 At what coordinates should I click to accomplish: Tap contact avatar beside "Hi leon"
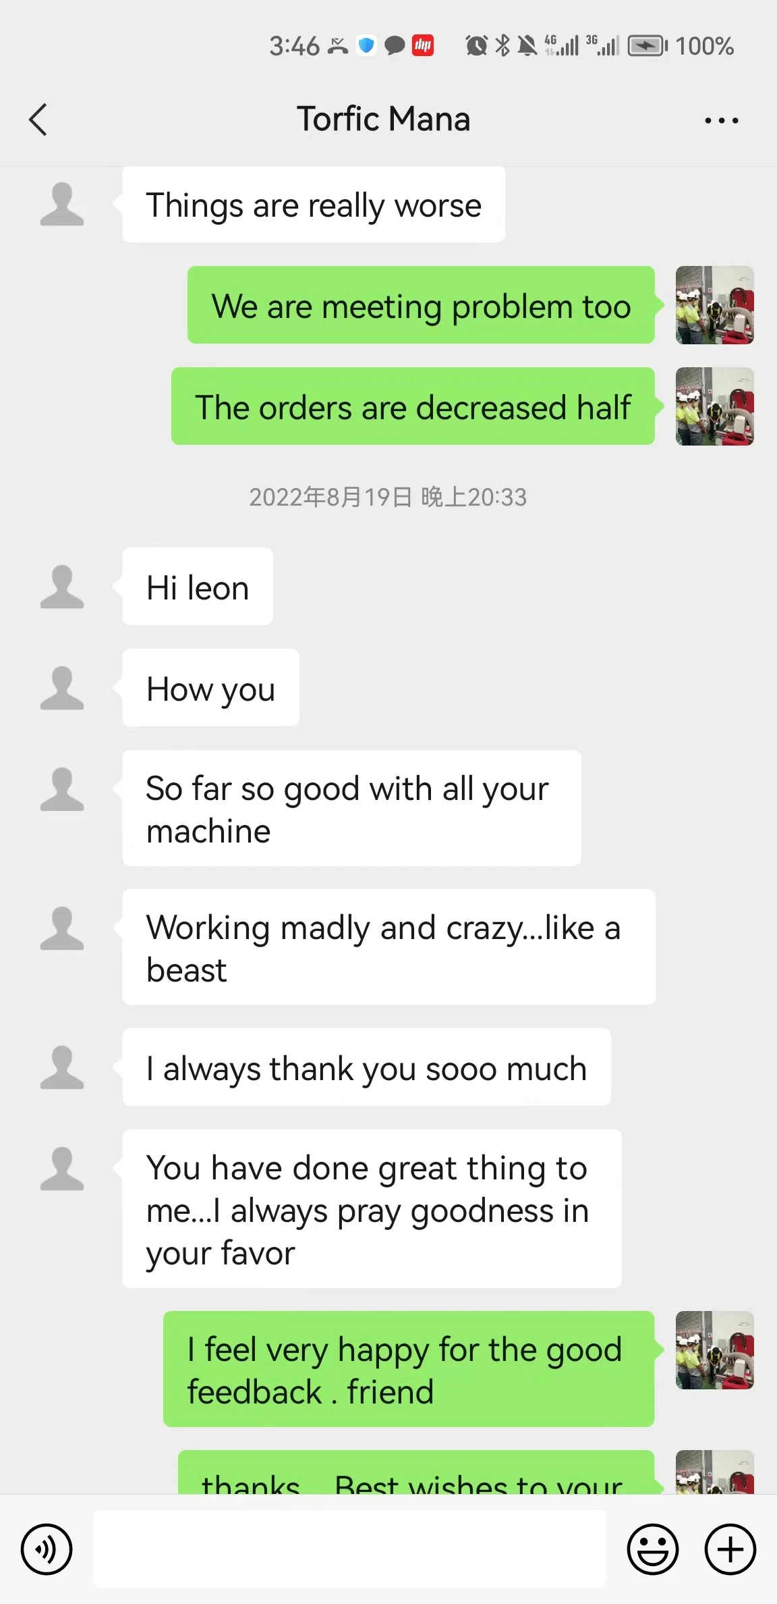tap(62, 587)
